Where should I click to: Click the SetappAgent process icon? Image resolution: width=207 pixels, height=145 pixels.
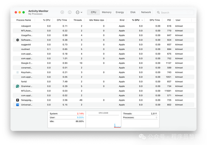pyautogui.click(x=17, y=100)
